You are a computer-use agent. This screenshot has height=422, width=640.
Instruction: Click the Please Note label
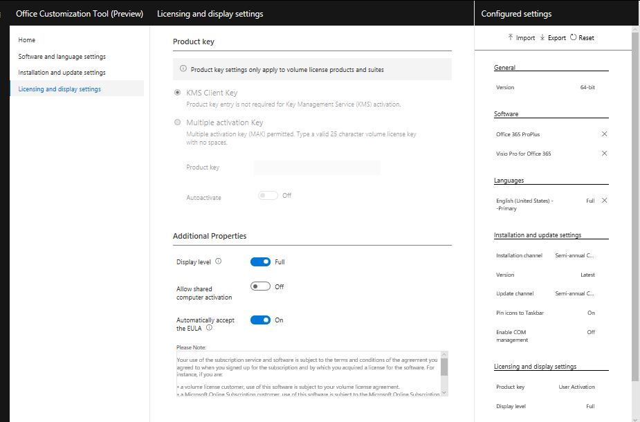pos(191,347)
